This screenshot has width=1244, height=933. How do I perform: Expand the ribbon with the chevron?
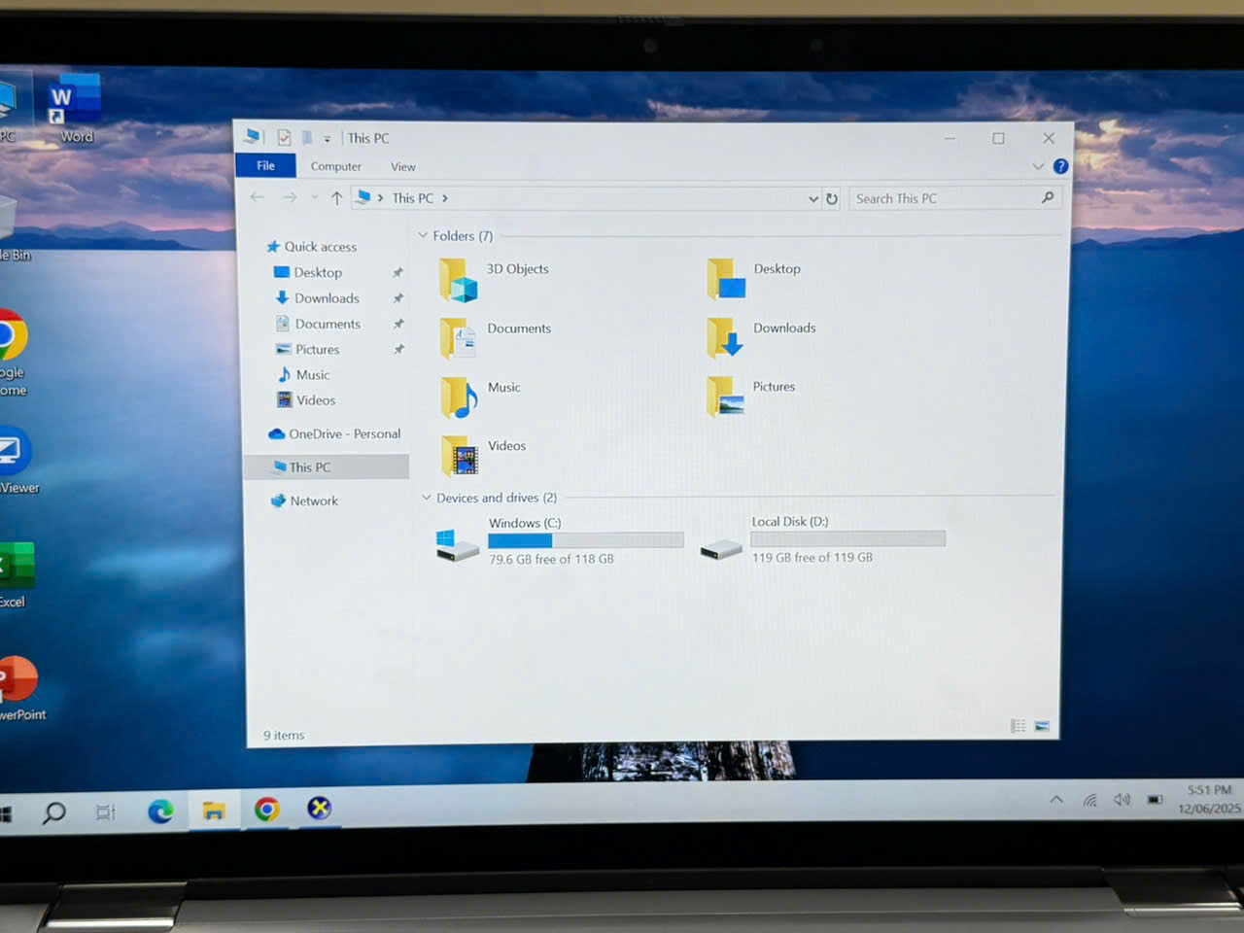(1038, 166)
